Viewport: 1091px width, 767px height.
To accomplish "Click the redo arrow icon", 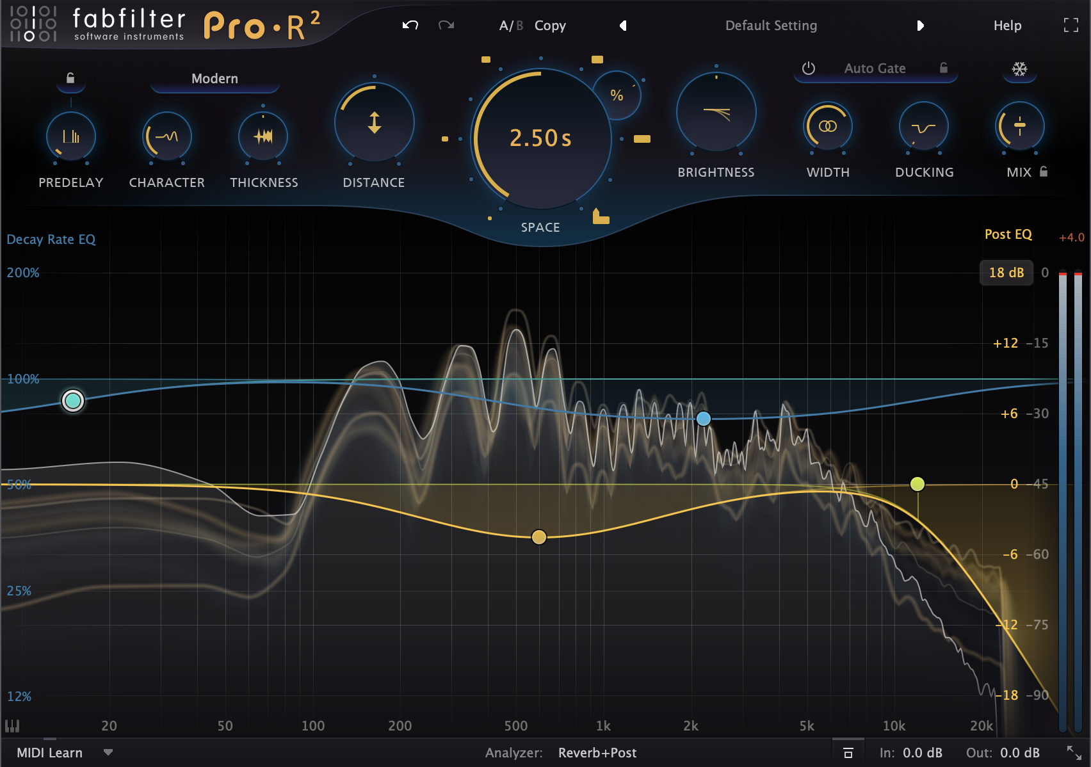I will (x=446, y=26).
